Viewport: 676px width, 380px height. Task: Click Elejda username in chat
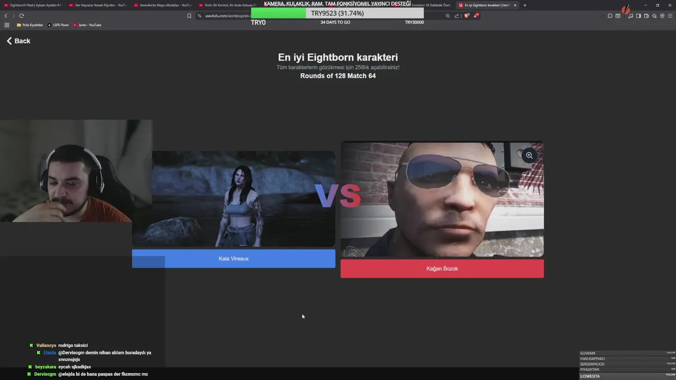[x=50, y=353]
